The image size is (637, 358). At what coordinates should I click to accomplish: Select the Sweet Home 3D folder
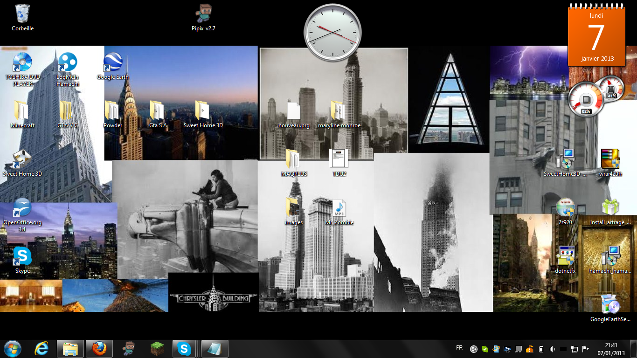[x=203, y=115]
